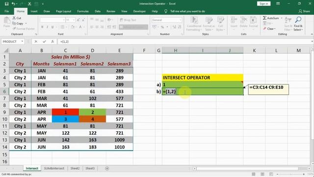The width and height of the screenshot is (314, 177).
Task: Click the Clear button in Editing group
Action: pos(269,29)
